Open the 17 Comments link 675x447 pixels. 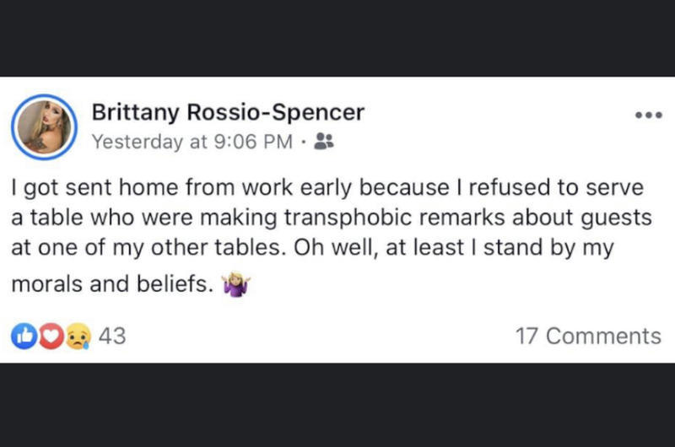(588, 336)
